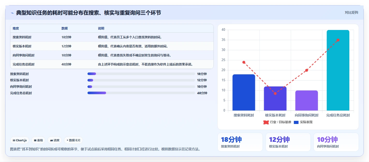
Task: Click the 说明 column header
Action: coord(101,28)
